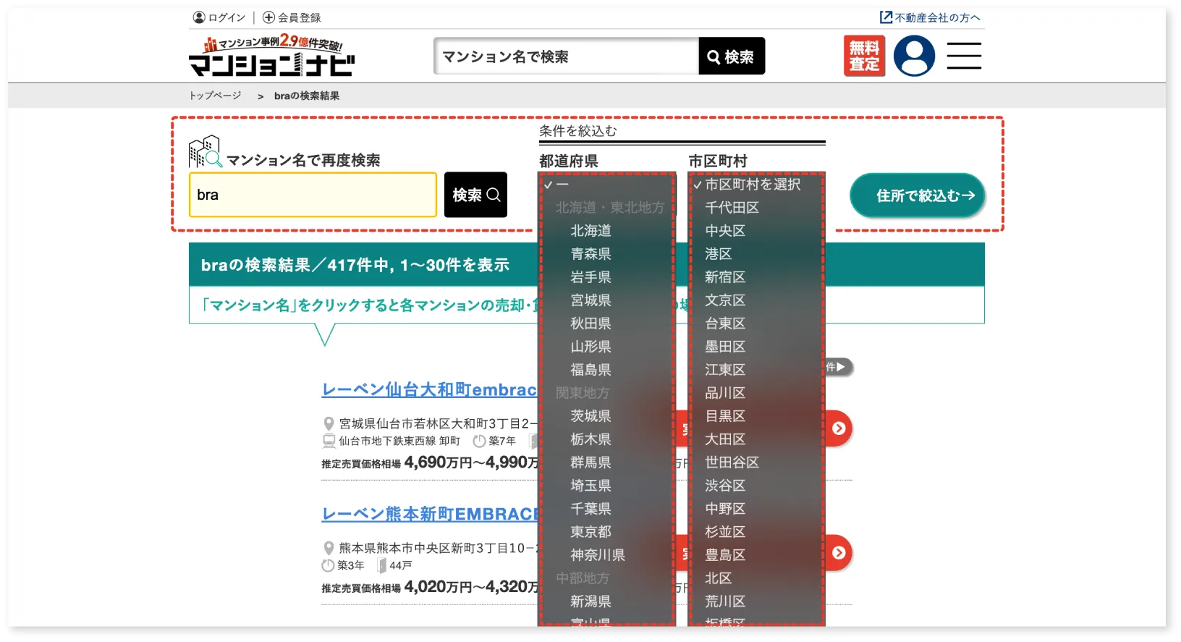This screenshot has height=642, width=1181.
Task: Open レーベン仙台大和町embrace listing link
Action: point(430,389)
